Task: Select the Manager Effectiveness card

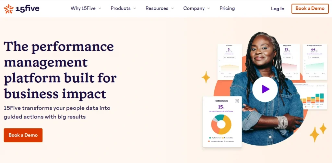Action: 314,61
